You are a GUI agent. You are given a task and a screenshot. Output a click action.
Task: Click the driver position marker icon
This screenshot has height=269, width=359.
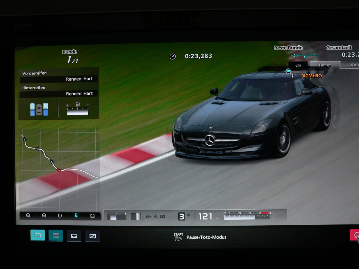288,71
